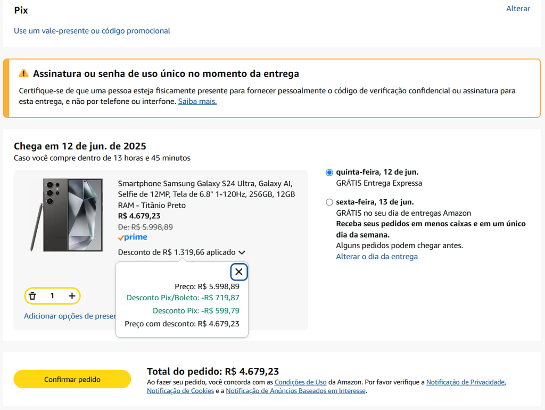Open Alterar payment method link
The image size is (545, 410).
tap(518, 9)
